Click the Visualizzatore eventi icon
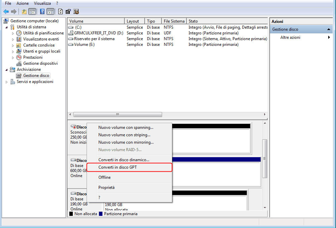 point(19,39)
